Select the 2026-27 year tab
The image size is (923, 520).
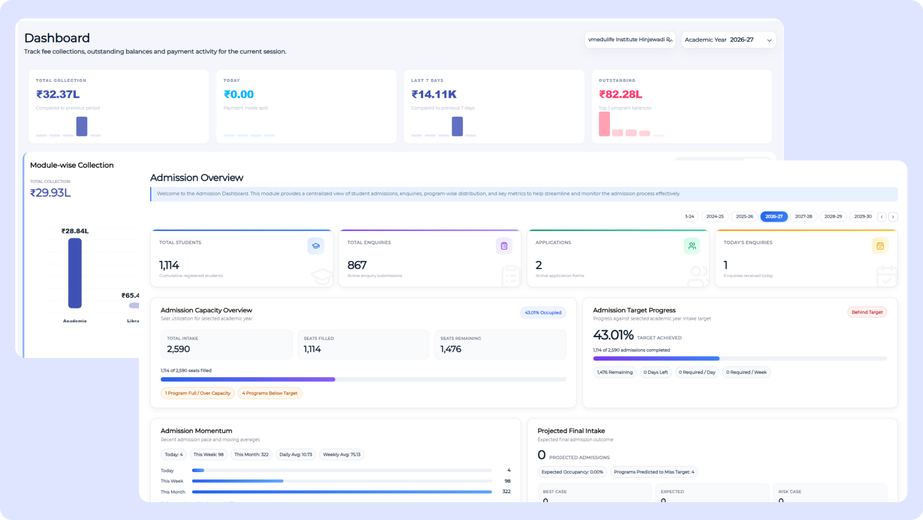coord(774,216)
